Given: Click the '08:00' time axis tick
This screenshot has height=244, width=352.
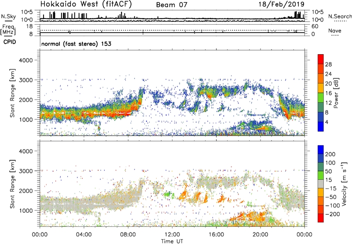Looking at the screenshot, I should 128,235.
